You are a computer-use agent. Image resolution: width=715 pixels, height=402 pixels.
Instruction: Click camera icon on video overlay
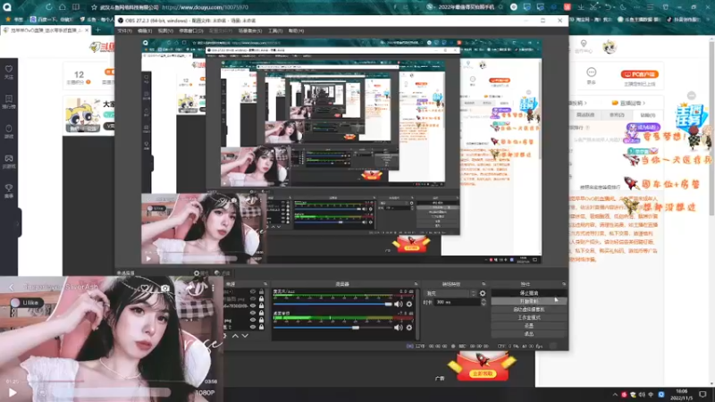(165, 288)
